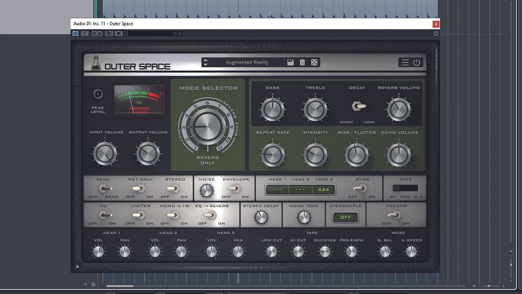Power off Outer Space with header power icon

(x=417, y=62)
